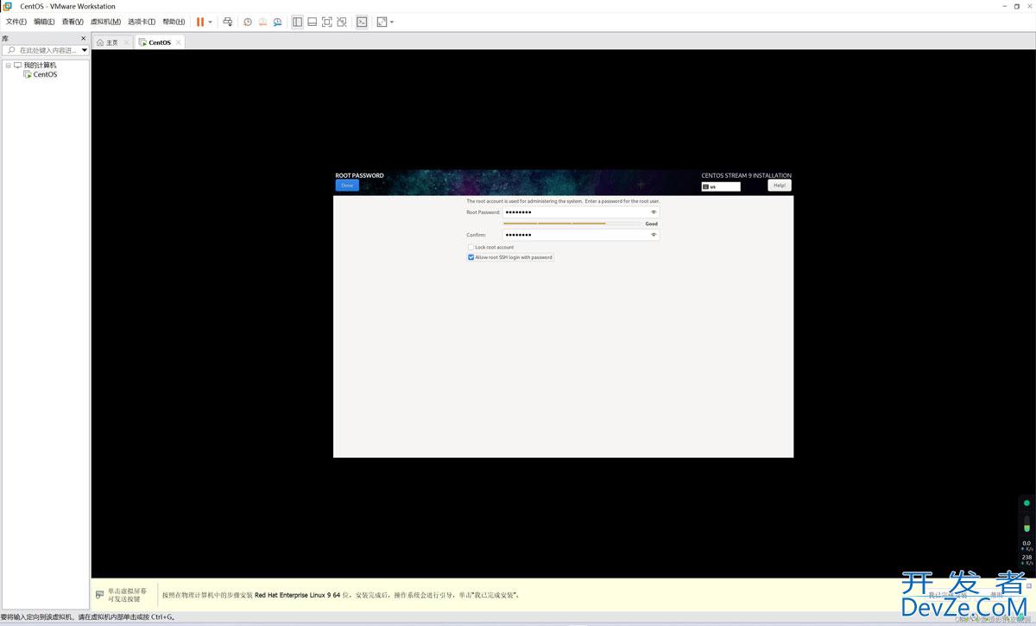
Task: Switch to the 主页 tab
Action: click(x=112, y=42)
